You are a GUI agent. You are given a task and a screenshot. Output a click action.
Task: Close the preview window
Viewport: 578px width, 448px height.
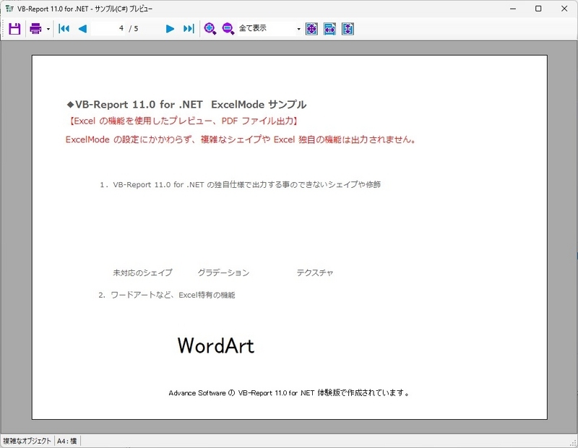(x=564, y=9)
